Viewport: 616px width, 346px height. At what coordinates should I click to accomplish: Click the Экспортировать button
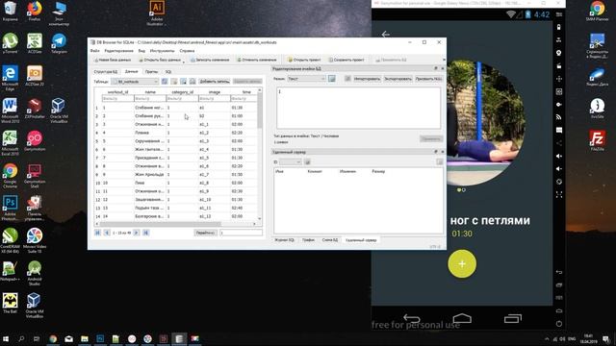398,79
